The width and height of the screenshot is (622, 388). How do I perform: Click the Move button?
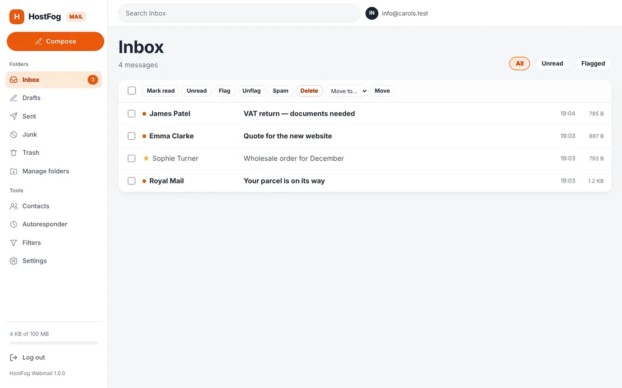tap(382, 91)
